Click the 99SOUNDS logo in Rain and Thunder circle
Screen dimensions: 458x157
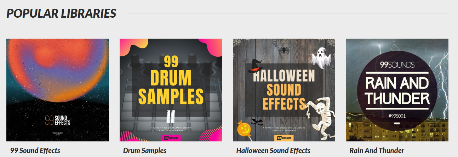point(397,65)
